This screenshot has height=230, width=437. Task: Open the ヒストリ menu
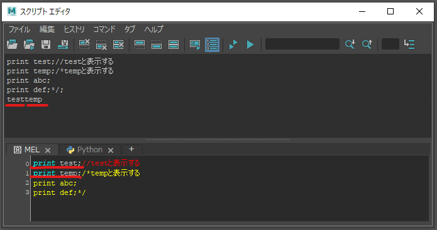coord(74,29)
